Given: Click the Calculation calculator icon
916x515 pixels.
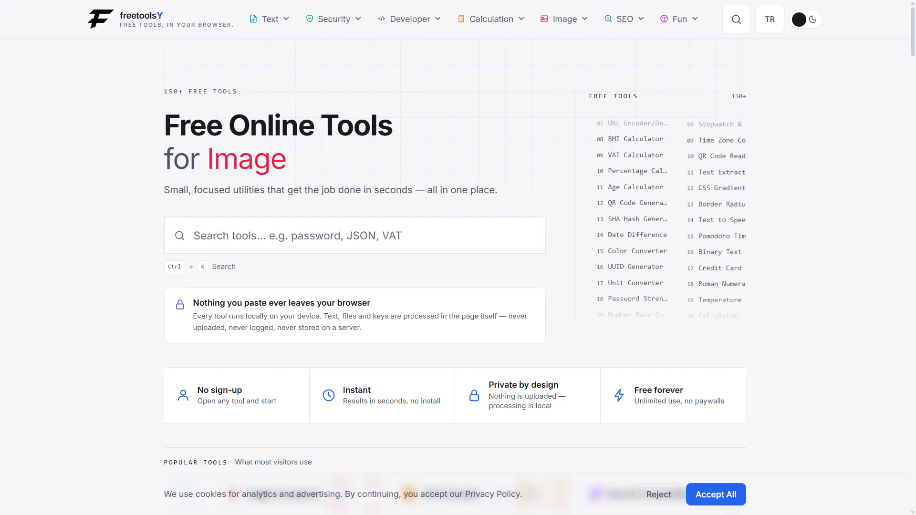Looking at the screenshot, I should pyautogui.click(x=461, y=19).
